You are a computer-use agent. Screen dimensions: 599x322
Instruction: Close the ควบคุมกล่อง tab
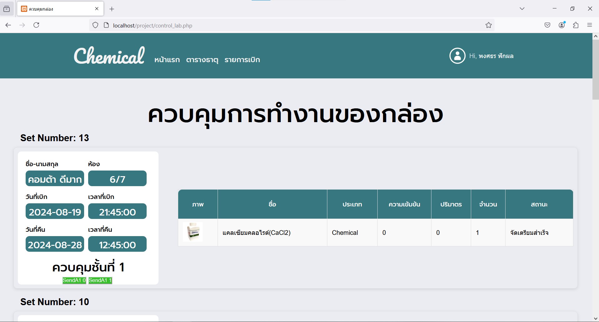(x=97, y=9)
